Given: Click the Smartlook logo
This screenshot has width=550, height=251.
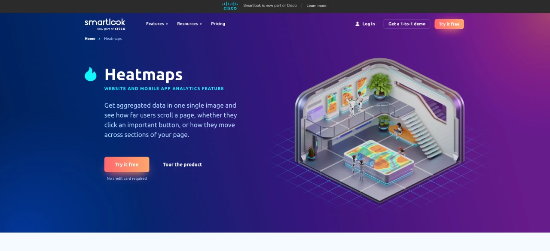Looking at the screenshot, I should click(105, 24).
